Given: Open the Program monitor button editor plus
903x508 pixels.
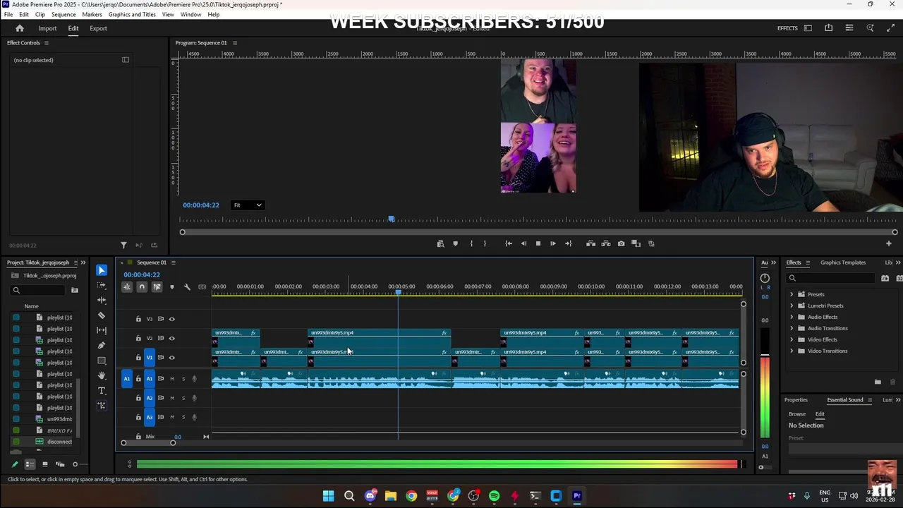Looking at the screenshot, I should point(889,243).
